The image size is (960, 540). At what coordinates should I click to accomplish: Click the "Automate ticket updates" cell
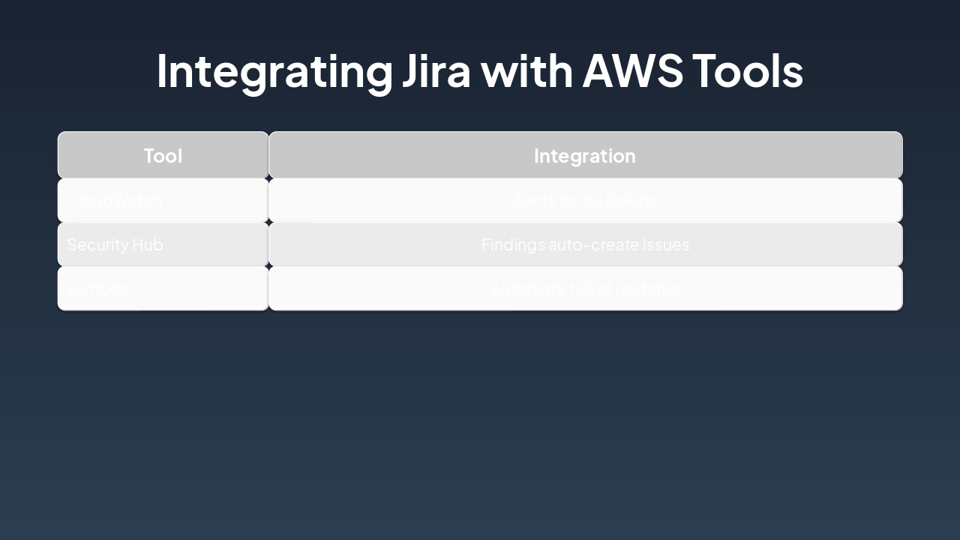pyautogui.click(x=585, y=289)
